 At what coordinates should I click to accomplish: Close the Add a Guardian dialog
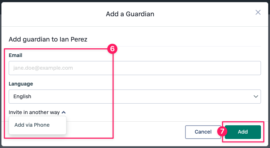pyautogui.click(x=258, y=13)
